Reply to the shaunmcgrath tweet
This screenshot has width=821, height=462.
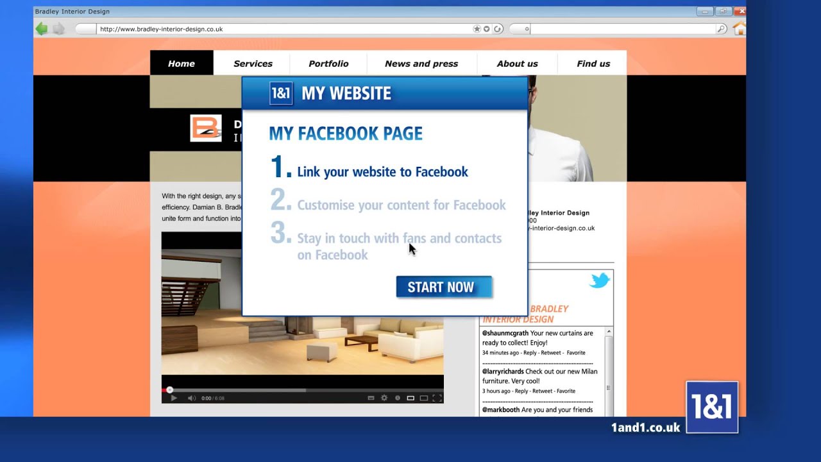pos(530,353)
